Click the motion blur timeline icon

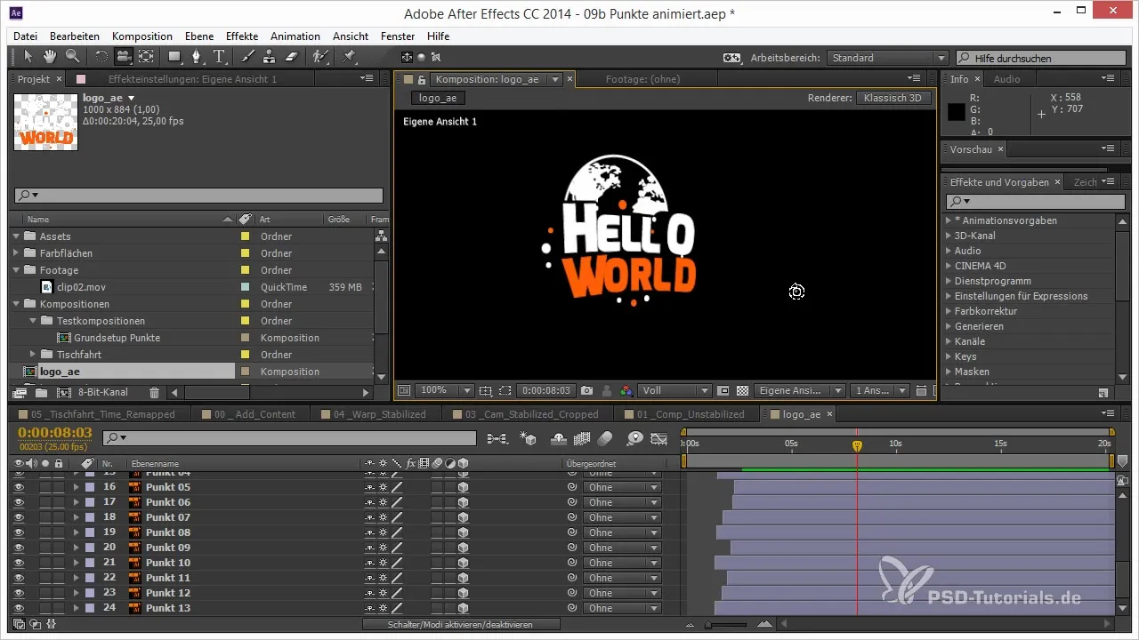pyautogui.click(x=605, y=438)
